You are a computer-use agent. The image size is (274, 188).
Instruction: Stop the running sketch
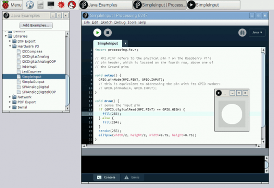[108, 32]
